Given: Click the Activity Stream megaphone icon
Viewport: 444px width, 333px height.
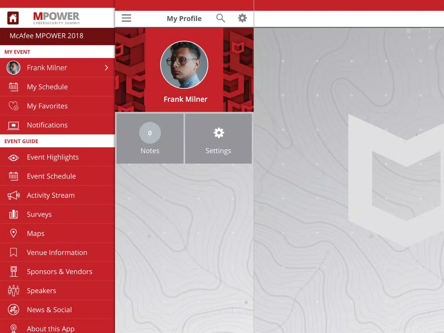Looking at the screenshot, I should (14, 195).
